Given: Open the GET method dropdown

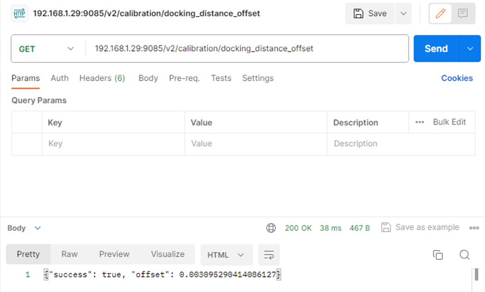Looking at the screenshot, I should tap(46, 49).
